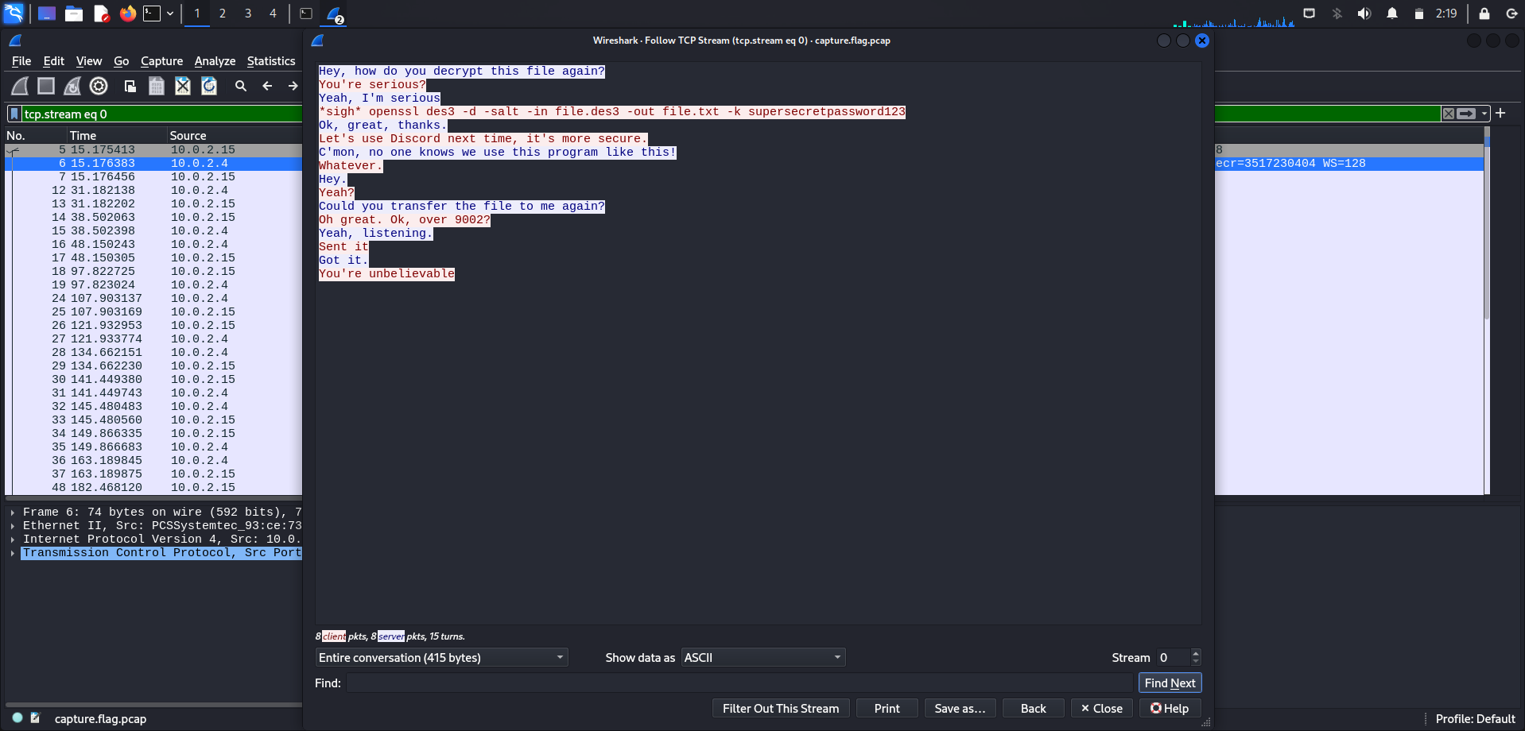Click the find packet magnifier icon
The width and height of the screenshot is (1525, 731).
coord(241,86)
